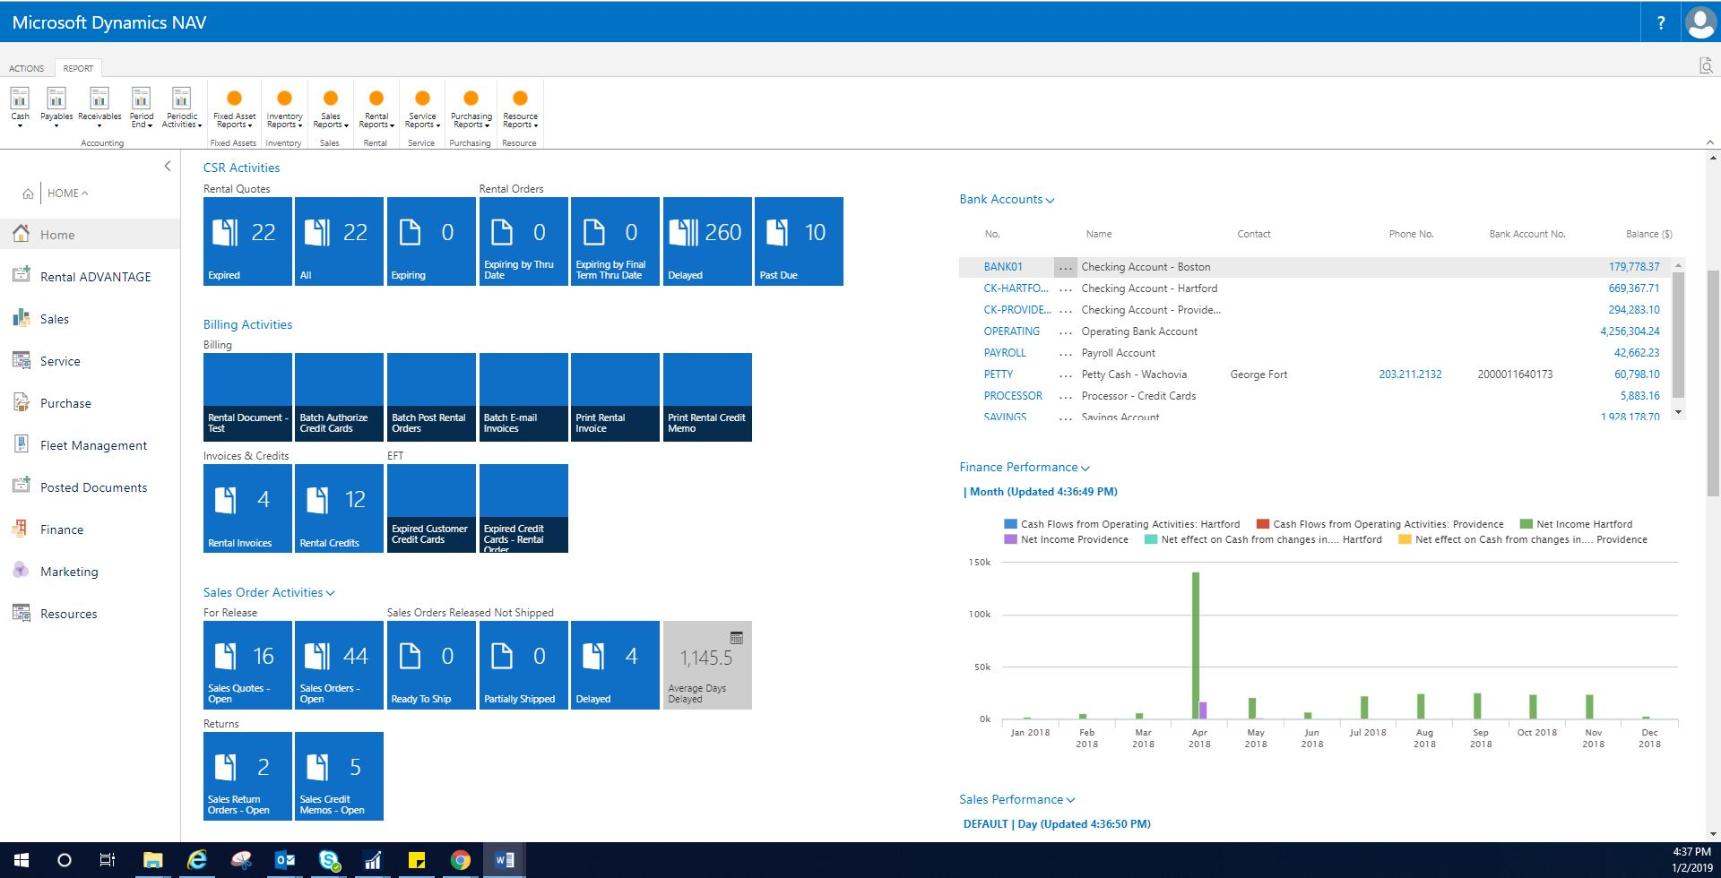This screenshot has height=878, width=1721.
Task: Expand the Finance Performance dropdown
Action: coord(1085,468)
